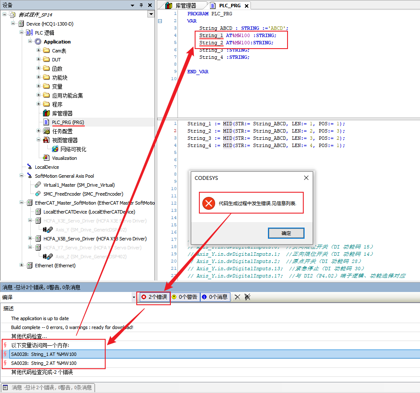Toggle the 0个警告 warning filter
This screenshot has width=420, height=393.
[185, 297]
